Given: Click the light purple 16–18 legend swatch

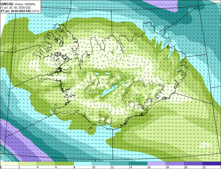Looking at the screenshot, I should tap(157, 164).
